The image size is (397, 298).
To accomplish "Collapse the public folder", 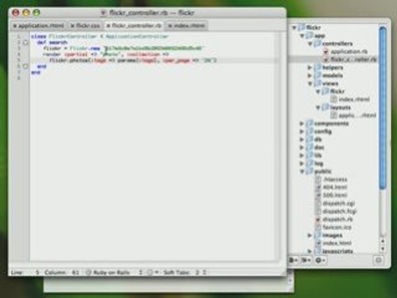I will [302, 171].
